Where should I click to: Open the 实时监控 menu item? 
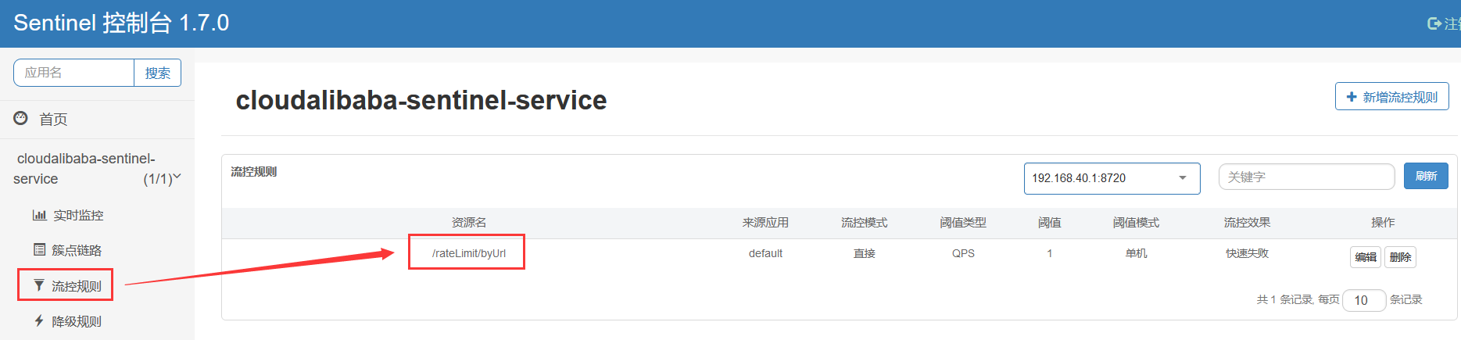coord(78,215)
